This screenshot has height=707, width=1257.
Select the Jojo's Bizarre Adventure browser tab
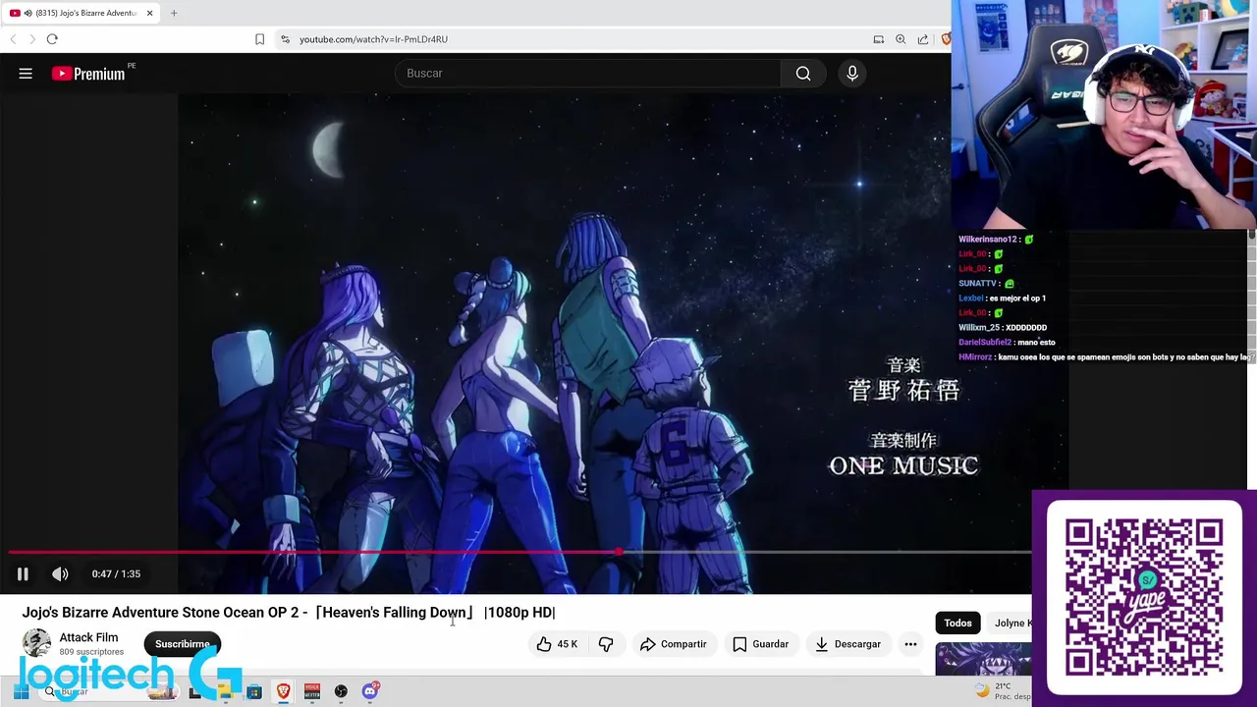tap(79, 13)
